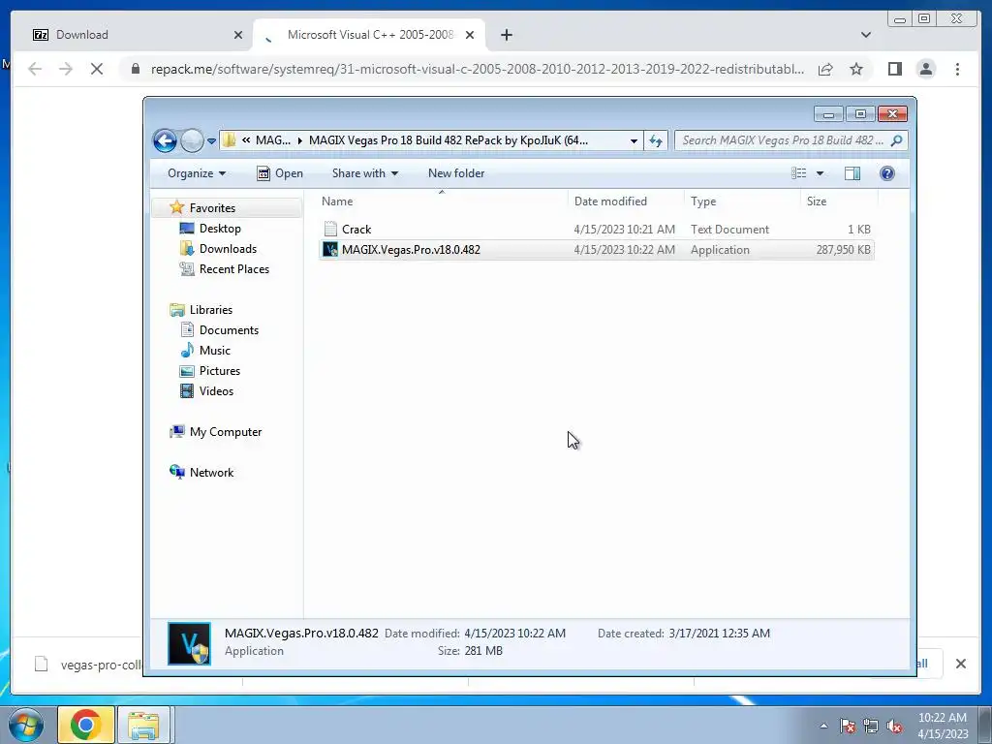Select Libraries in the navigation pane
This screenshot has height=744, width=992.
[210, 309]
